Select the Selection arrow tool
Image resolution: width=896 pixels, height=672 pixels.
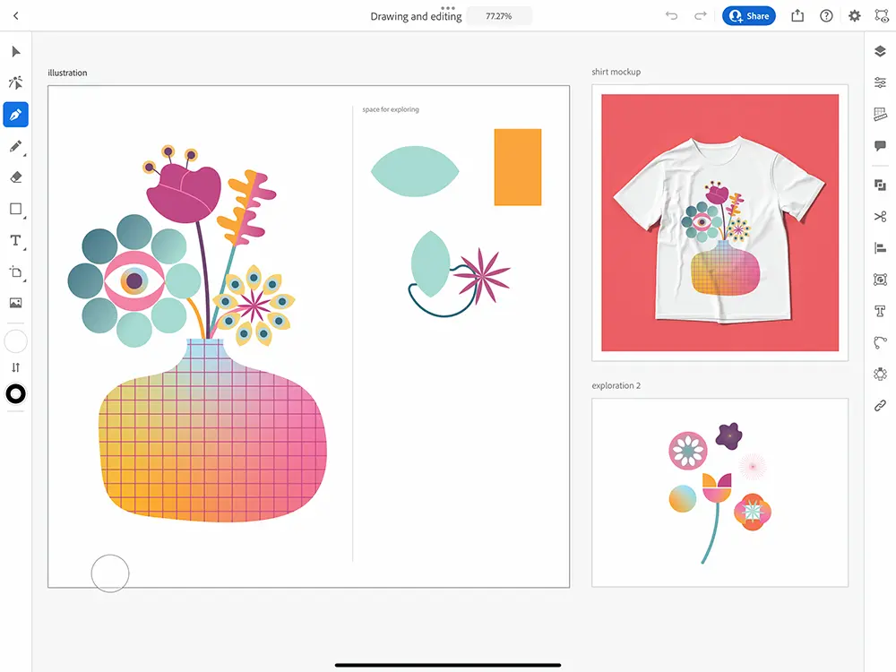click(x=15, y=52)
